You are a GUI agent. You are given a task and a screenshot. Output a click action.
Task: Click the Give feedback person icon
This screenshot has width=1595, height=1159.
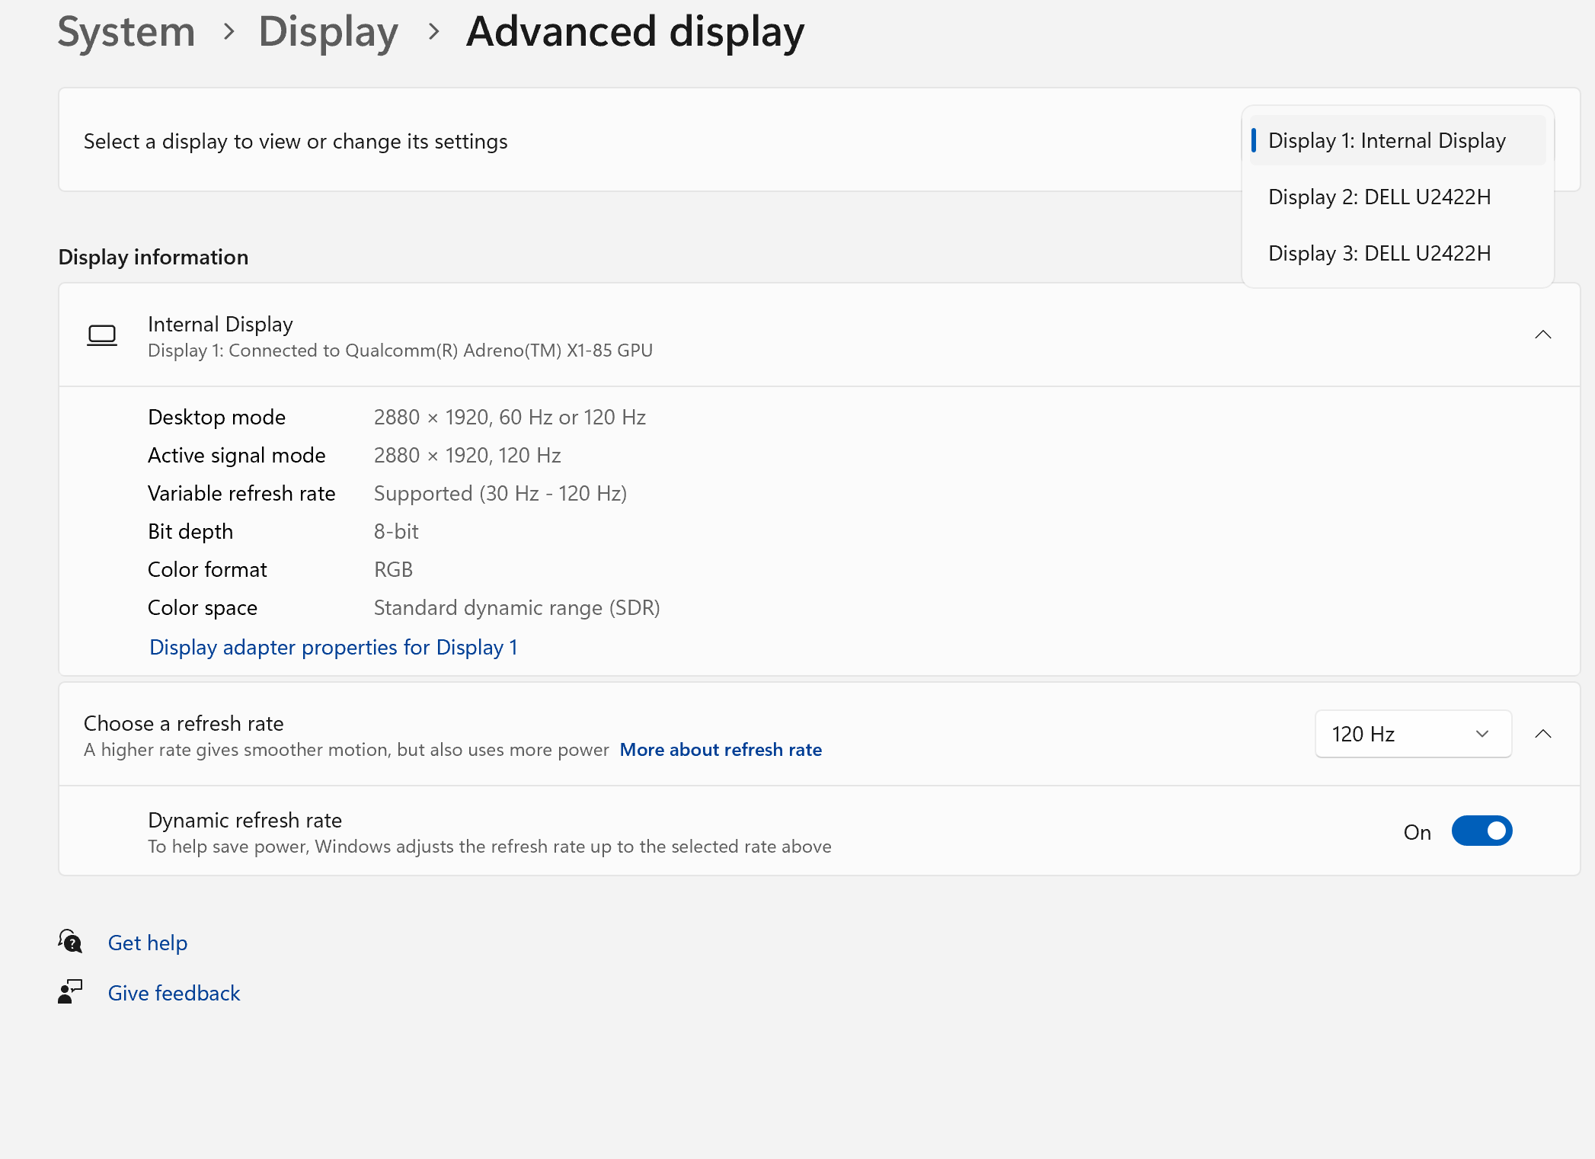point(70,992)
